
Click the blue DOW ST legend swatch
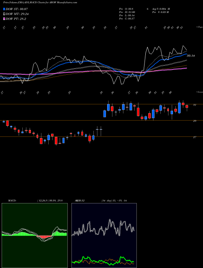(4, 9)
